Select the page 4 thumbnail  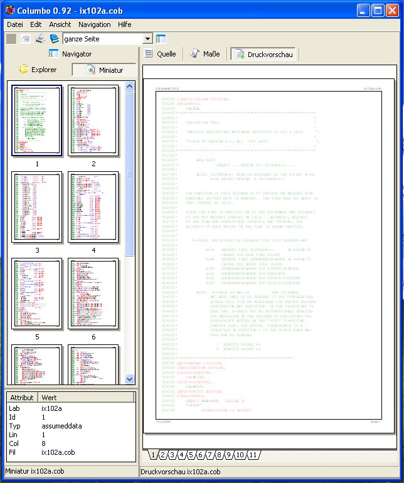coord(93,207)
